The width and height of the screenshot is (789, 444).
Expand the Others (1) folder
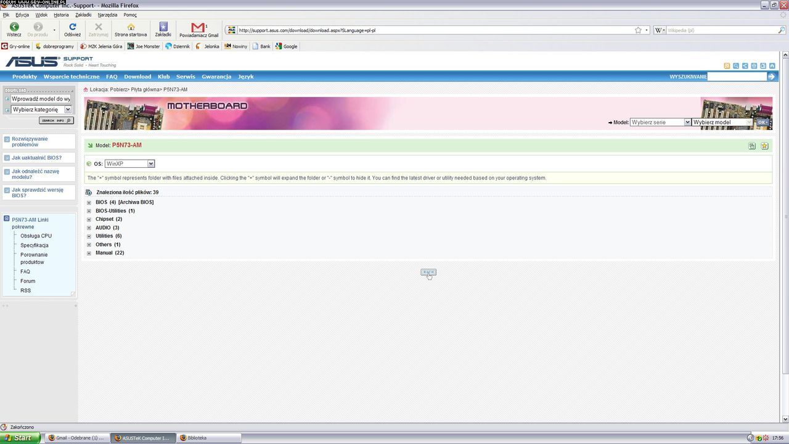[89, 245]
